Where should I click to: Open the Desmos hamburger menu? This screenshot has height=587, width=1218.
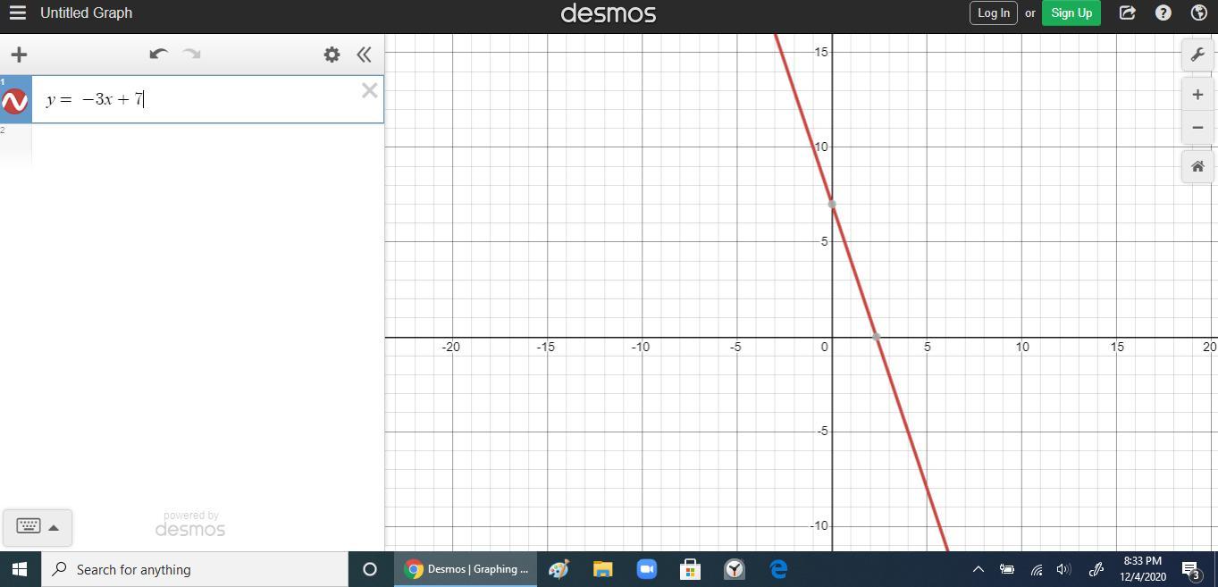point(17,13)
